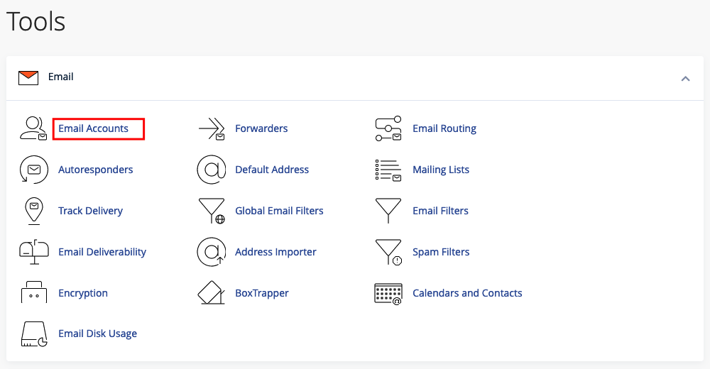Click the Track Delivery pin icon
This screenshot has height=369, width=710.
33,211
